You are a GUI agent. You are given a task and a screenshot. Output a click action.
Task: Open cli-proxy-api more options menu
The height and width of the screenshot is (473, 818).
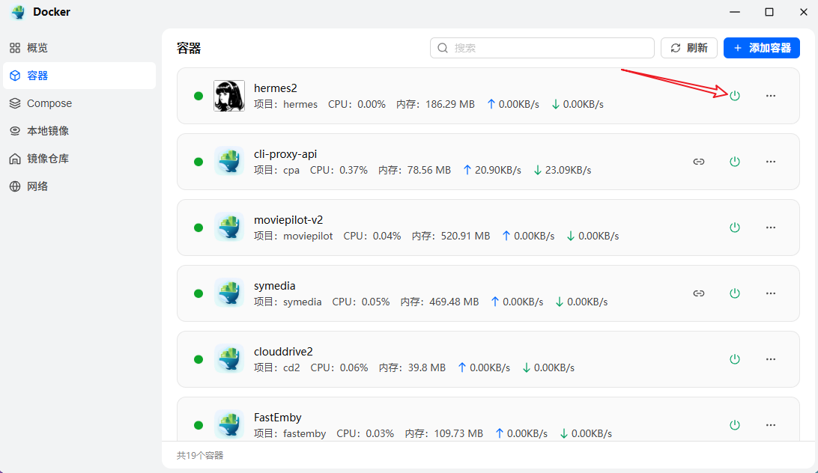771,162
